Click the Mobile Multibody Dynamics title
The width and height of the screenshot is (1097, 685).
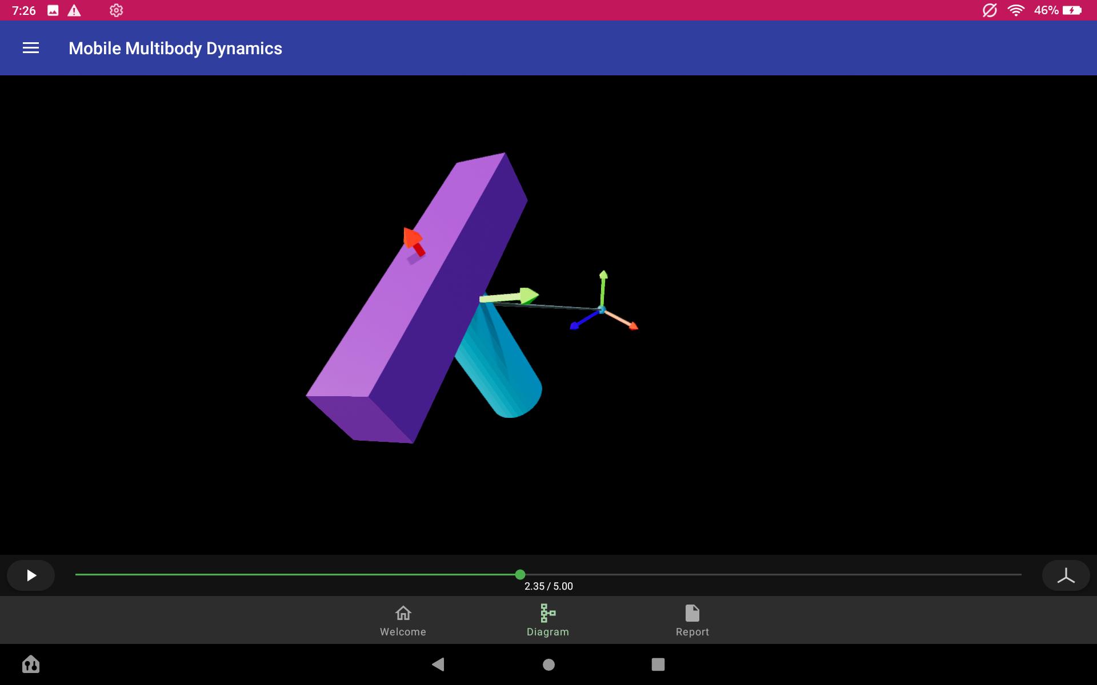tap(175, 49)
